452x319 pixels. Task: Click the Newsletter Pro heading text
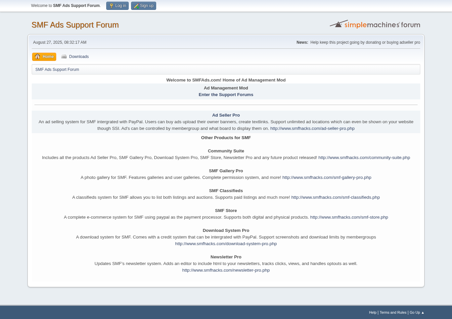tap(226, 257)
